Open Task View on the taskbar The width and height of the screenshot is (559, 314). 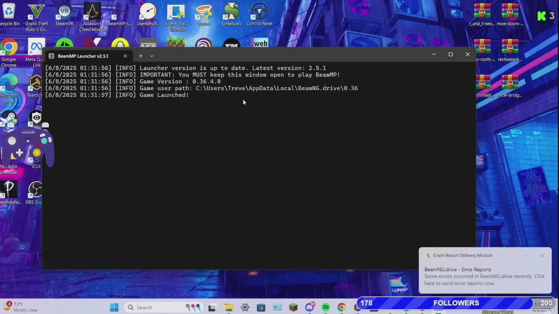click(212, 307)
